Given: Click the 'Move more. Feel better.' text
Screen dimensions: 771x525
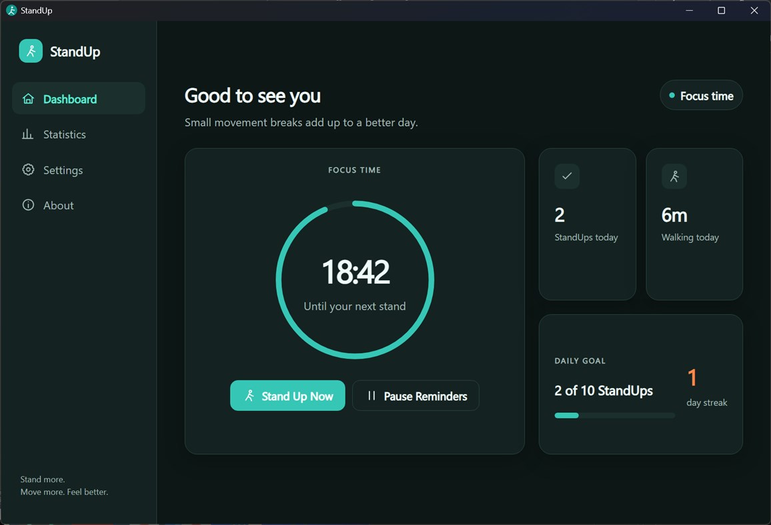Looking at the screenshot, I should click(65, 492).
